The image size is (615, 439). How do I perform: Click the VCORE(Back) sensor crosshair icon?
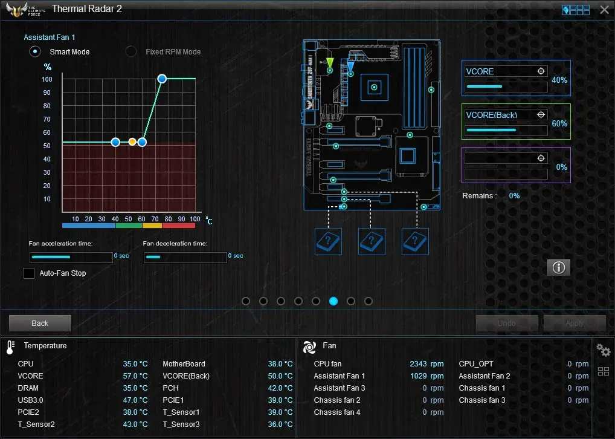(541, 115)
